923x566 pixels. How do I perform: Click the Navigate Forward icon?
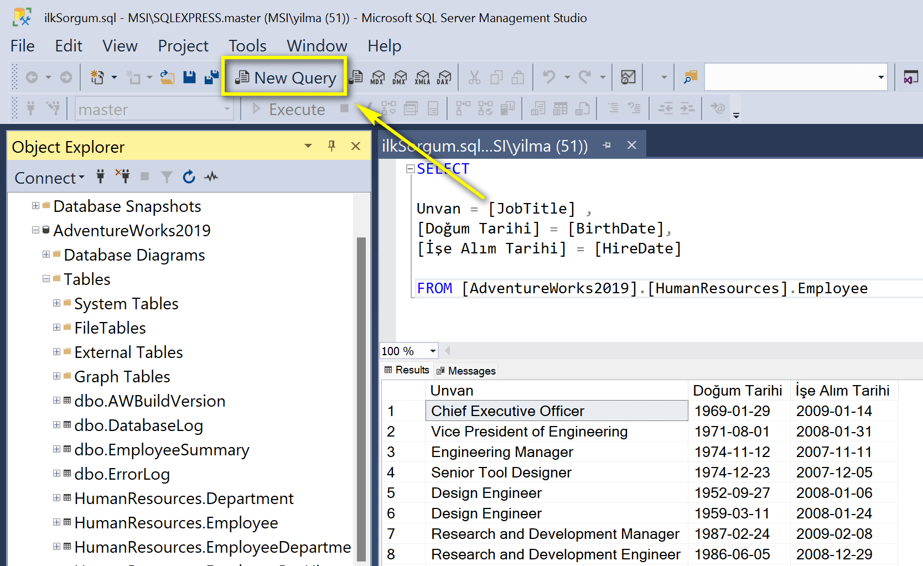pyautogui.click(x=66, y=77)
